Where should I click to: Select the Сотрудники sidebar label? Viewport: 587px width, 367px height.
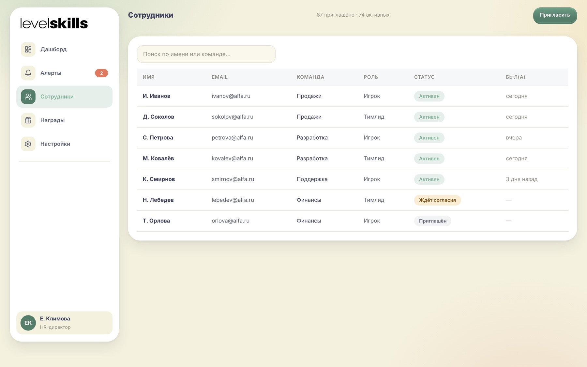[57, 97]
